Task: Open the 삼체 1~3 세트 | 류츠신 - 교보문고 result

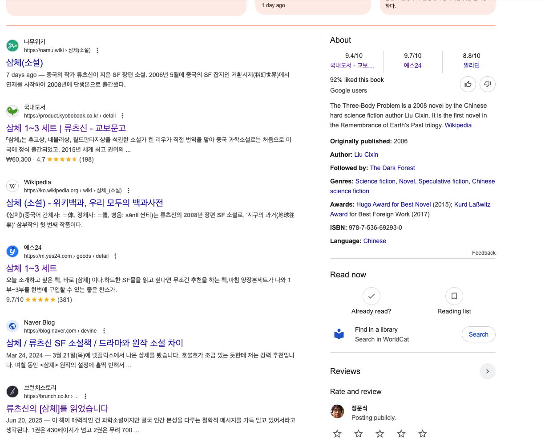Action: pos(66,128)
